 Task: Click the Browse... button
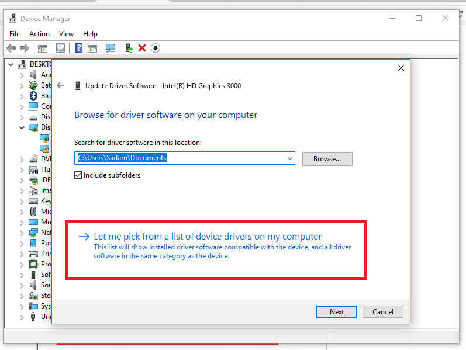tap(327, 159)
